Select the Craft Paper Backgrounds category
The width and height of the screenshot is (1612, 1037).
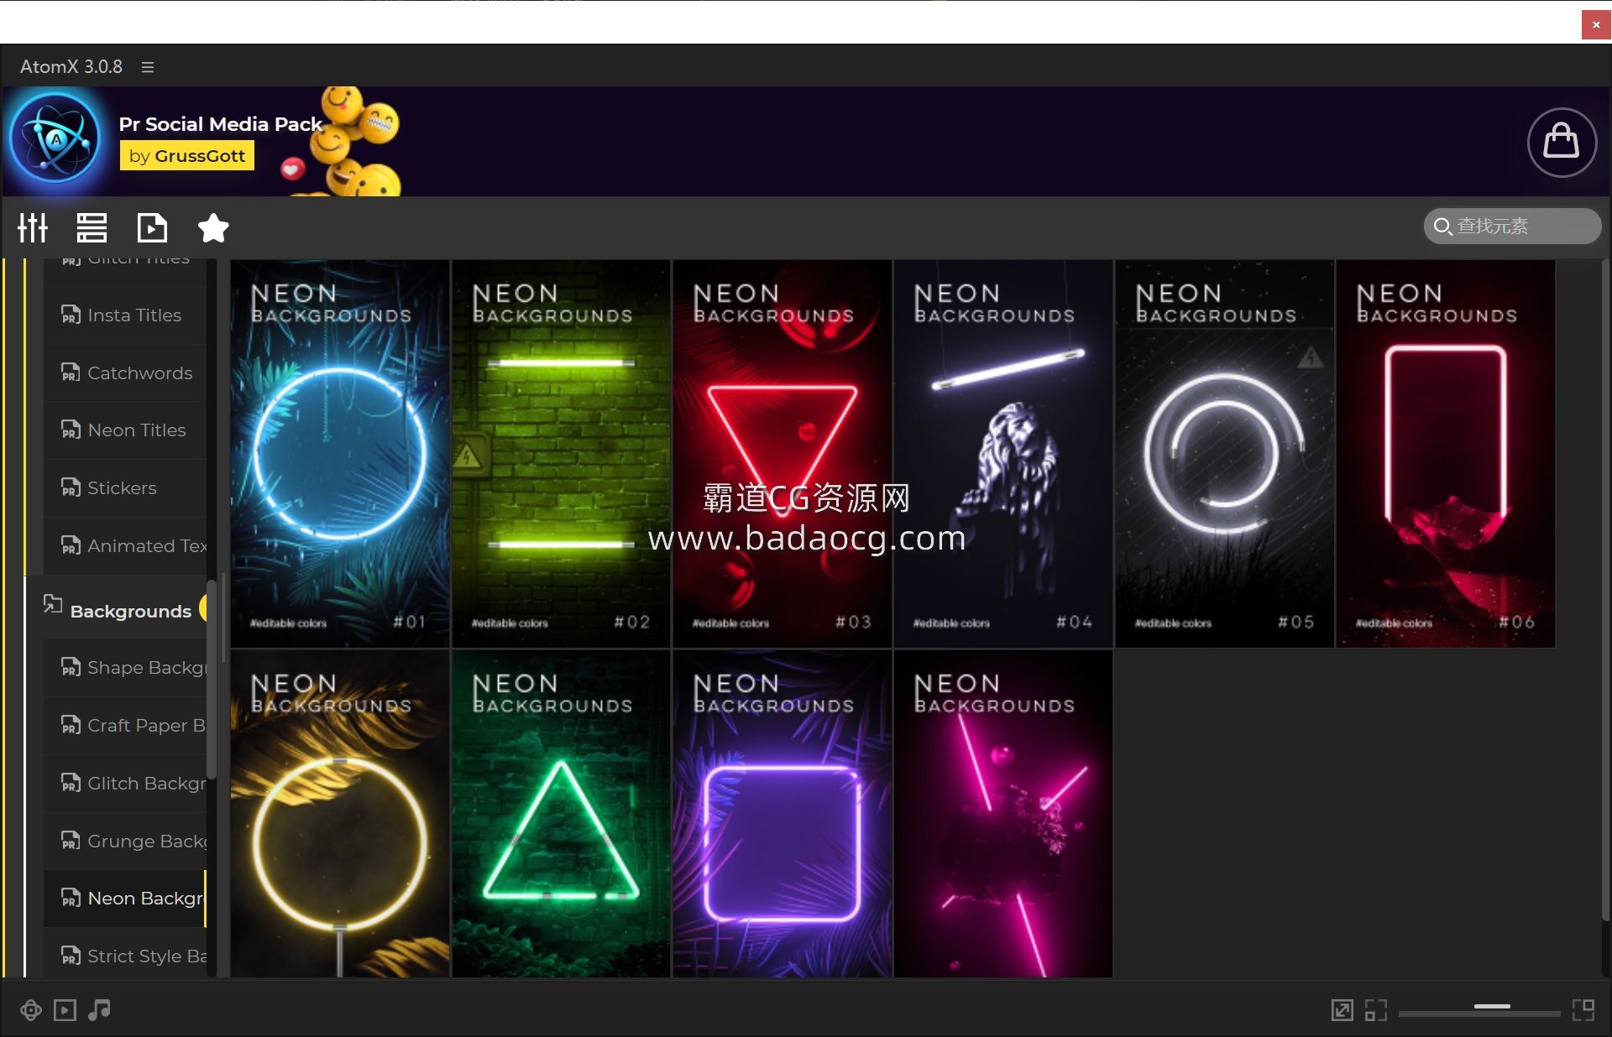[125, 726]
